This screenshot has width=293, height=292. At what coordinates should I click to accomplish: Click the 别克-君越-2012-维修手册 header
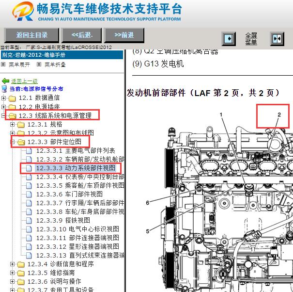pos(62,55)
